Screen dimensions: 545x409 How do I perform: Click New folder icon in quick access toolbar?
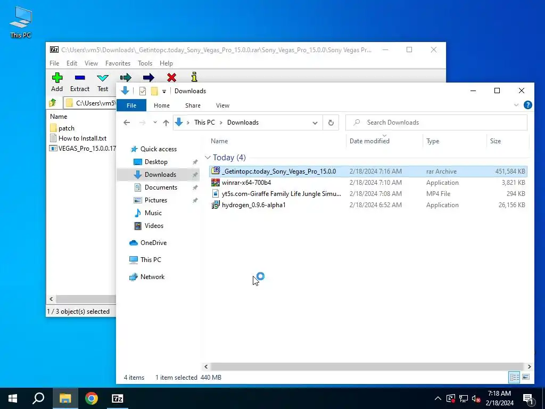click(x=154, y=91)
